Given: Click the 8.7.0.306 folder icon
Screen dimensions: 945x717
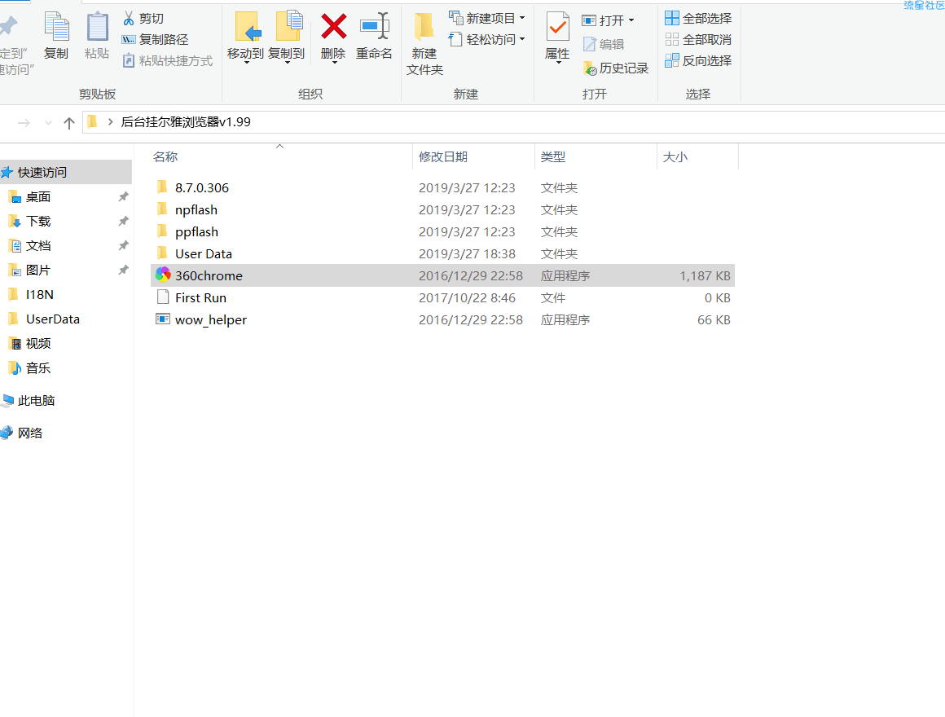Looking at the screenshot, I should pos(162,187).
